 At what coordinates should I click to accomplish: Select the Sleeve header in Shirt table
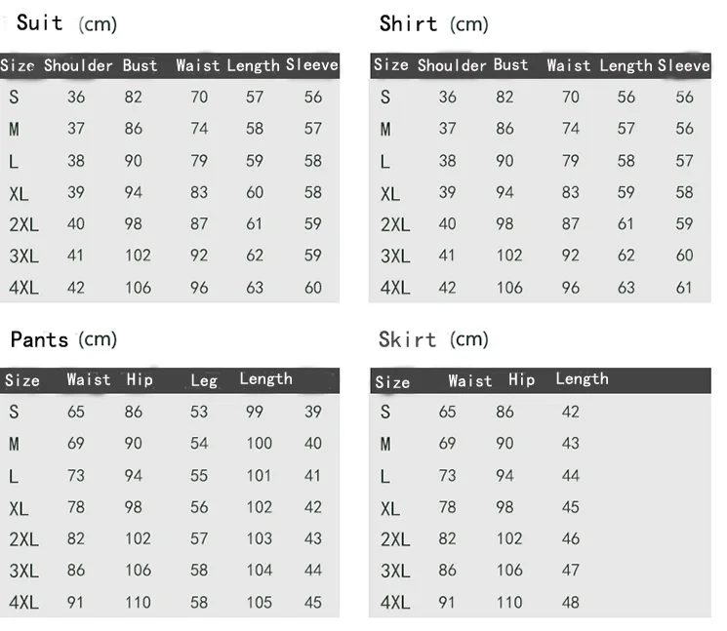tap(684, 65)
